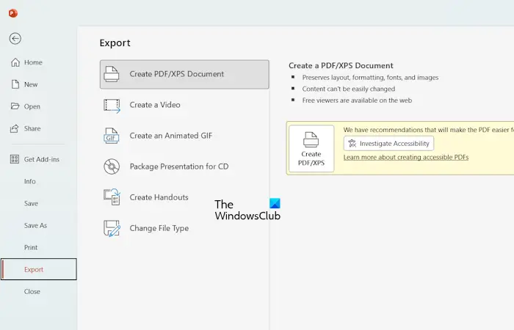Click the Create a PDF/XPS Document heading
This screenshot has width=514, height=330.
click(x=341, y=65)
